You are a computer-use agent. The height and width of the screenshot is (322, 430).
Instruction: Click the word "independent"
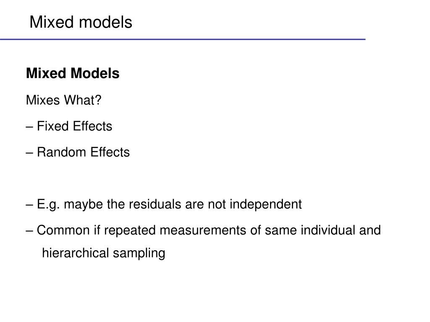265,204
